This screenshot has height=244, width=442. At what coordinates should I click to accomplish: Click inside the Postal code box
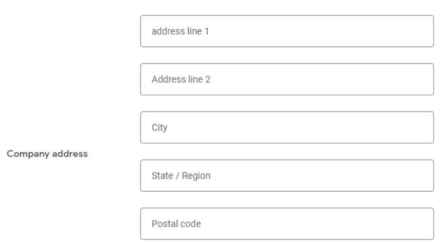(287, 223)
